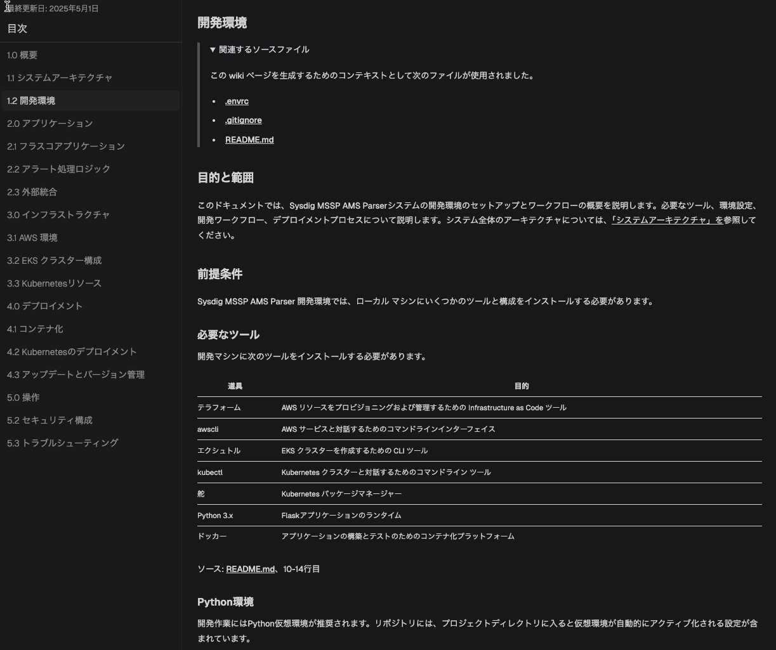Click the Python環境 heading
The width and height of the screenshot is (776, 650).
click(225, 602)
